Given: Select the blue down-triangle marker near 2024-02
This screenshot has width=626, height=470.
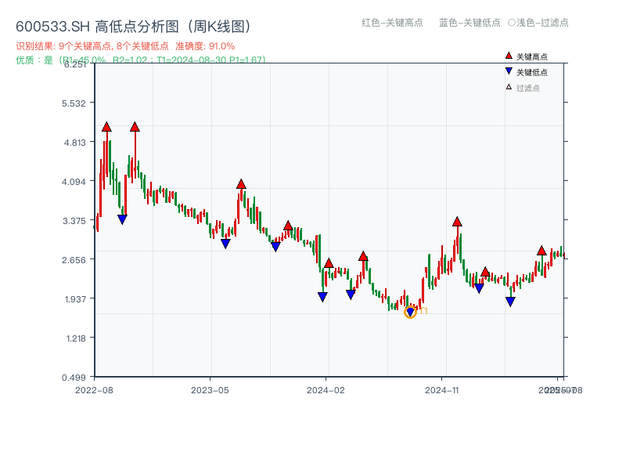Looking at the screenshot, I should tap(322, 296).
